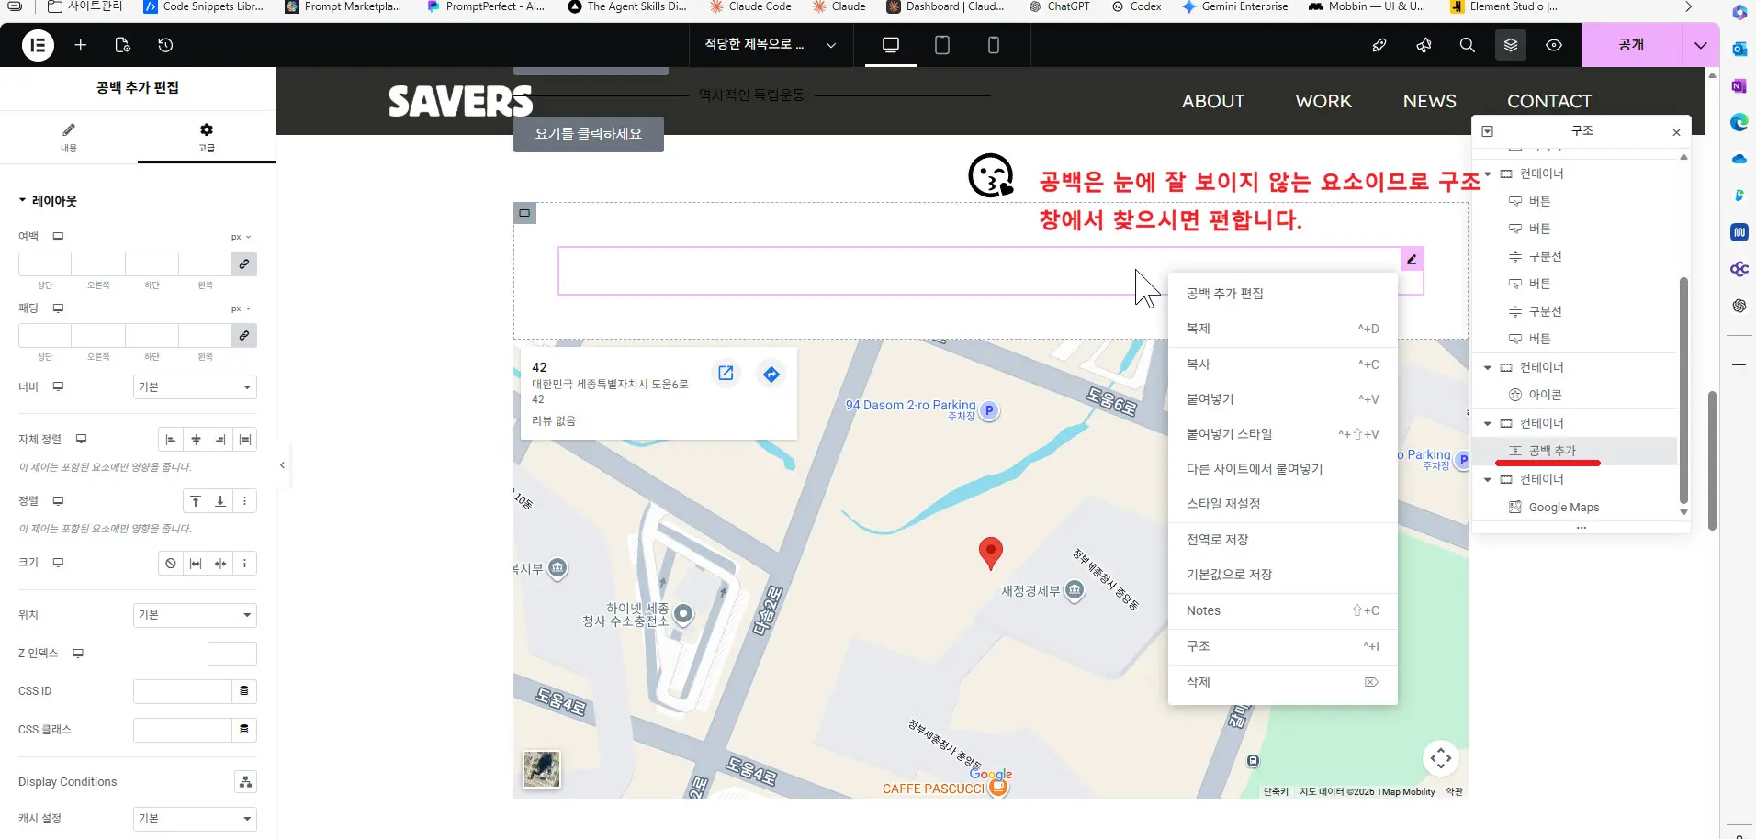Choose Notes from the context menu

(x=1283, y=610)
